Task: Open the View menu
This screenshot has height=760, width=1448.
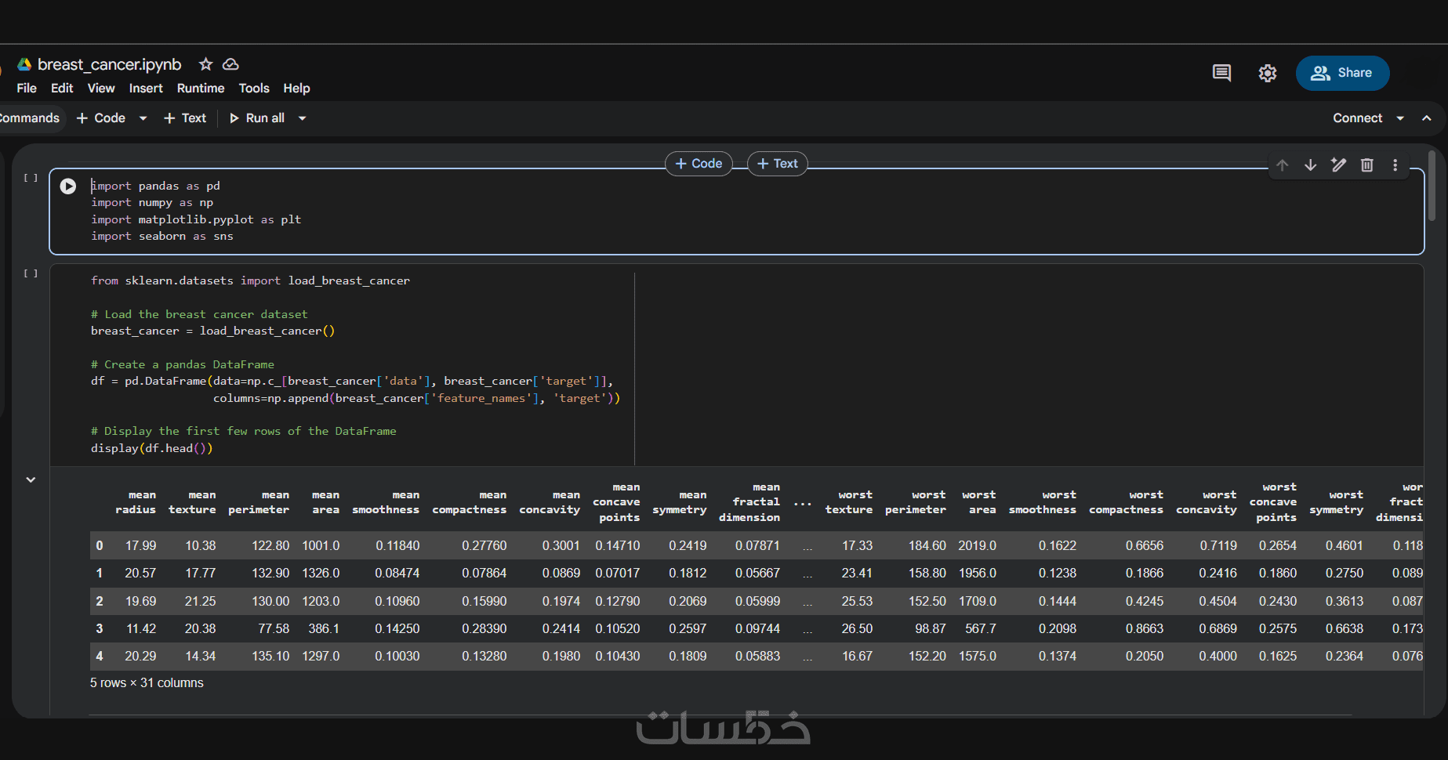Action: [x=101, y=89]
